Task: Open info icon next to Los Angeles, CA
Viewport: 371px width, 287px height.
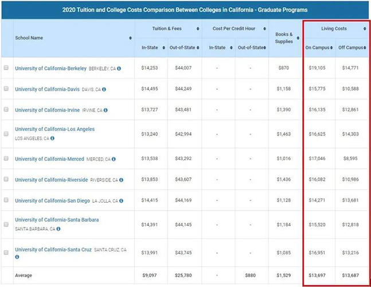Action: [x=52, y=138]
